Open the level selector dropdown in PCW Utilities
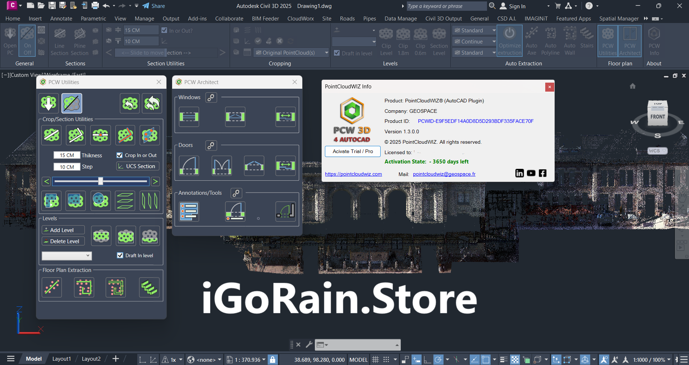 87,255
